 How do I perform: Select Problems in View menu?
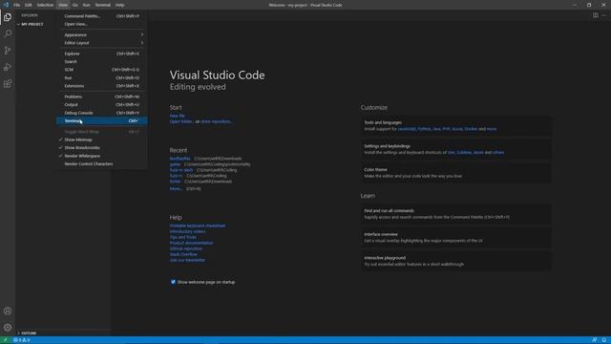click(x=102, y=97)
